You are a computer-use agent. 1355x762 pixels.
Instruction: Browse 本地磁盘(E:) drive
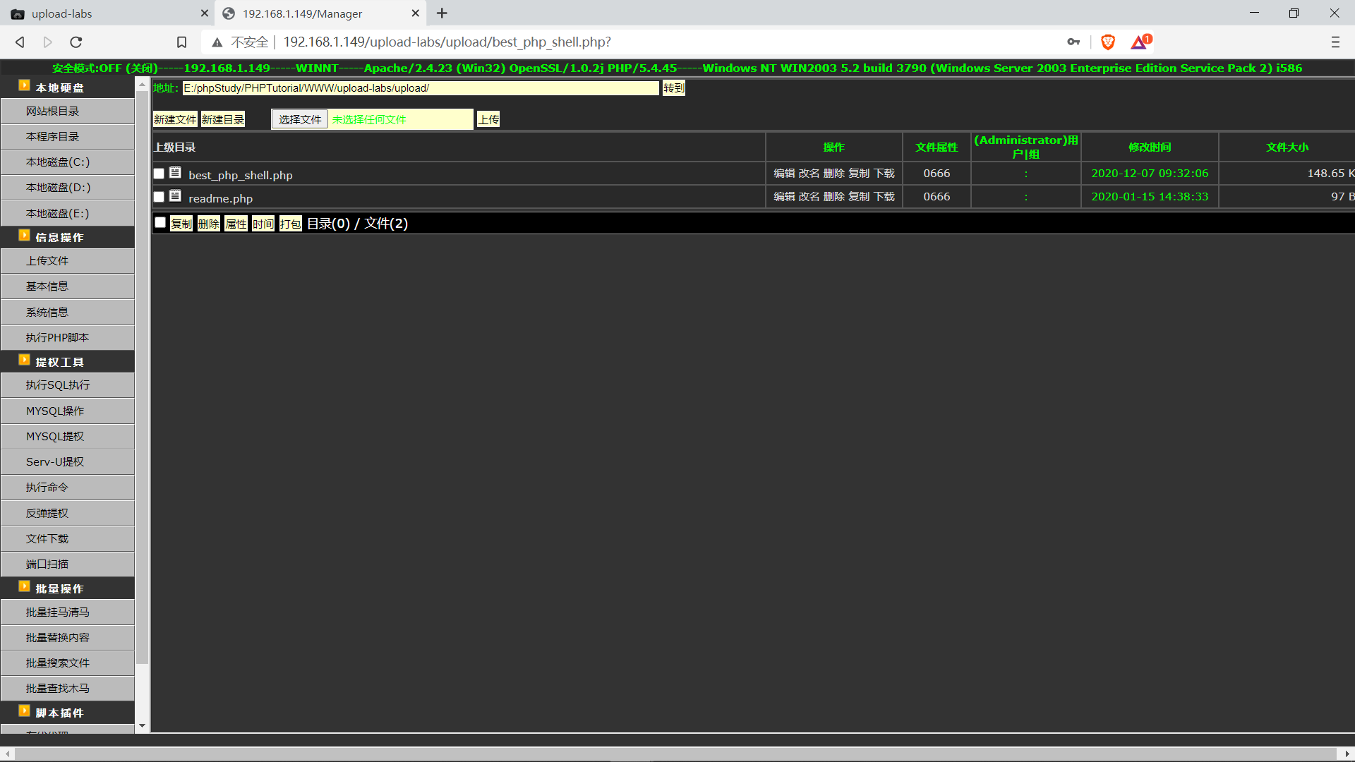(x=68, y=213)
